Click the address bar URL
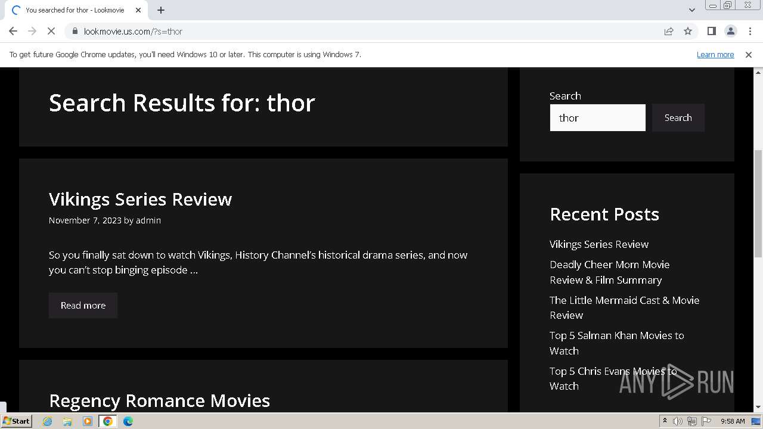763x429 pixels. coord(133,31)
